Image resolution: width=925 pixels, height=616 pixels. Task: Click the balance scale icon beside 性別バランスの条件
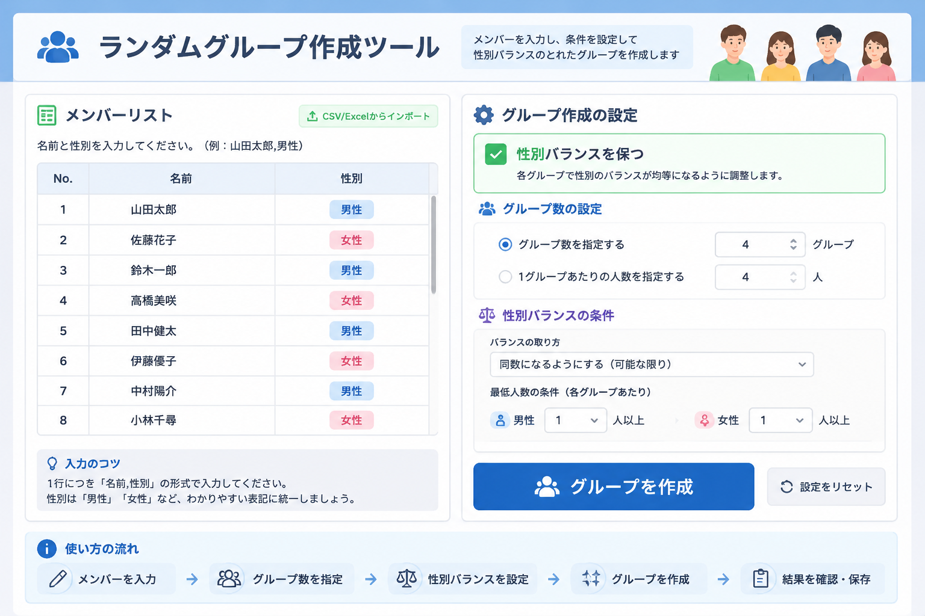[487, 315]
